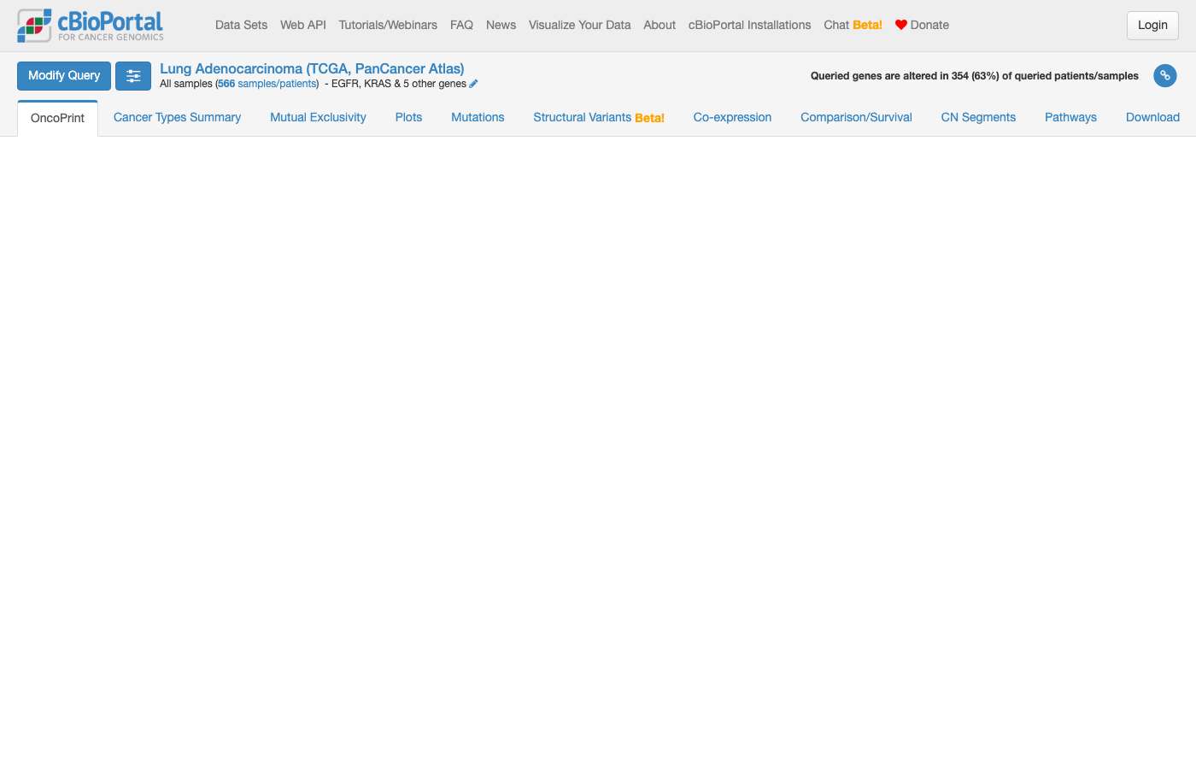This screenshot has height=769, width=1196.
Task: Open Chat Beta link
Action: (853, 25)
